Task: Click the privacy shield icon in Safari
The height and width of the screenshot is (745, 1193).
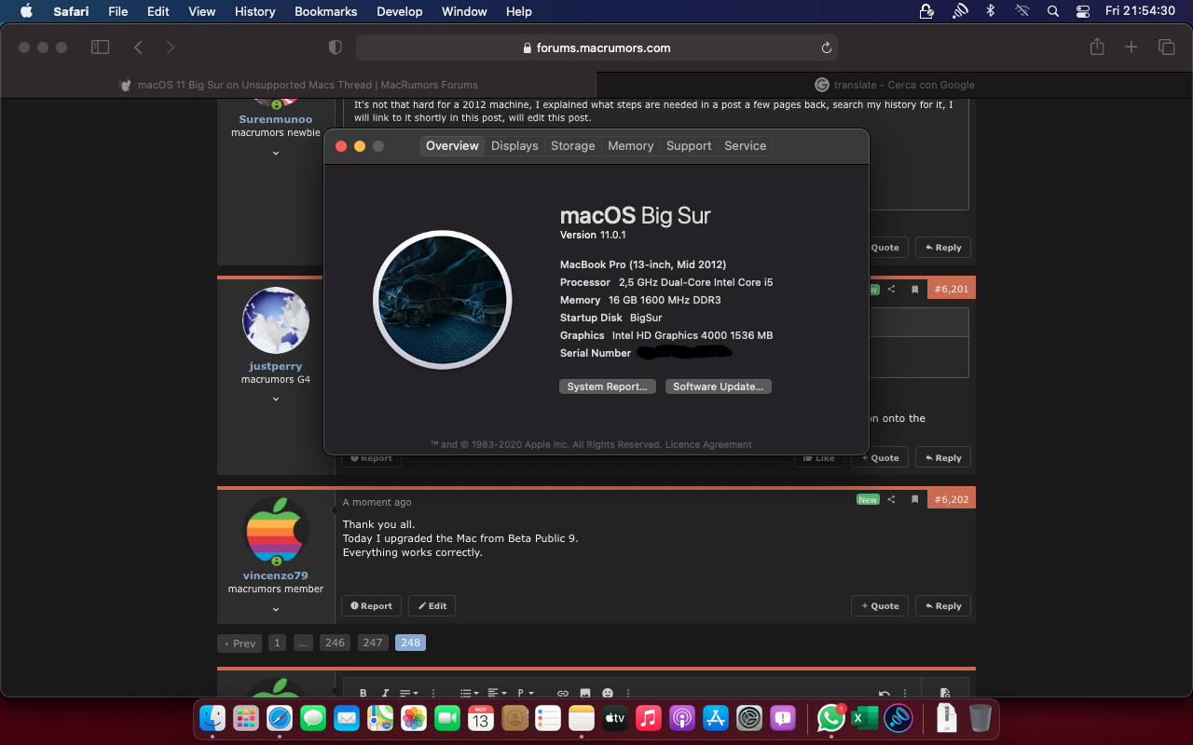Action: pos(336,47)
